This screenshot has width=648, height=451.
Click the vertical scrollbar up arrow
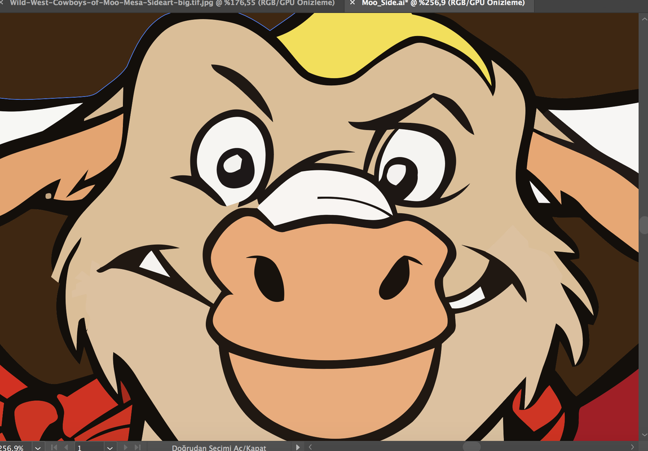pyautogui.click(x=643, y=19)
